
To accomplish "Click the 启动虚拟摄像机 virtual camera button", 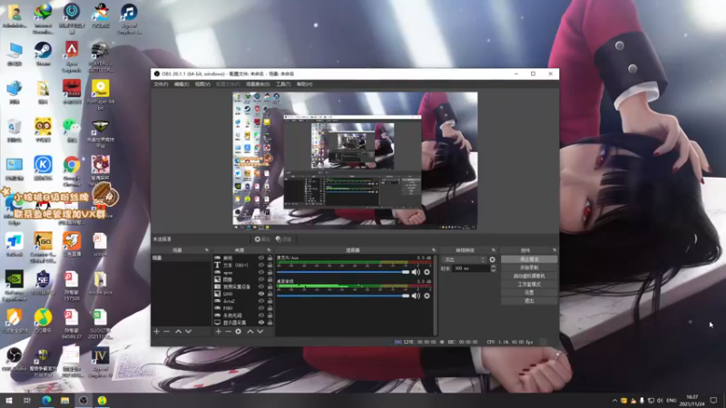I will 529,277.
